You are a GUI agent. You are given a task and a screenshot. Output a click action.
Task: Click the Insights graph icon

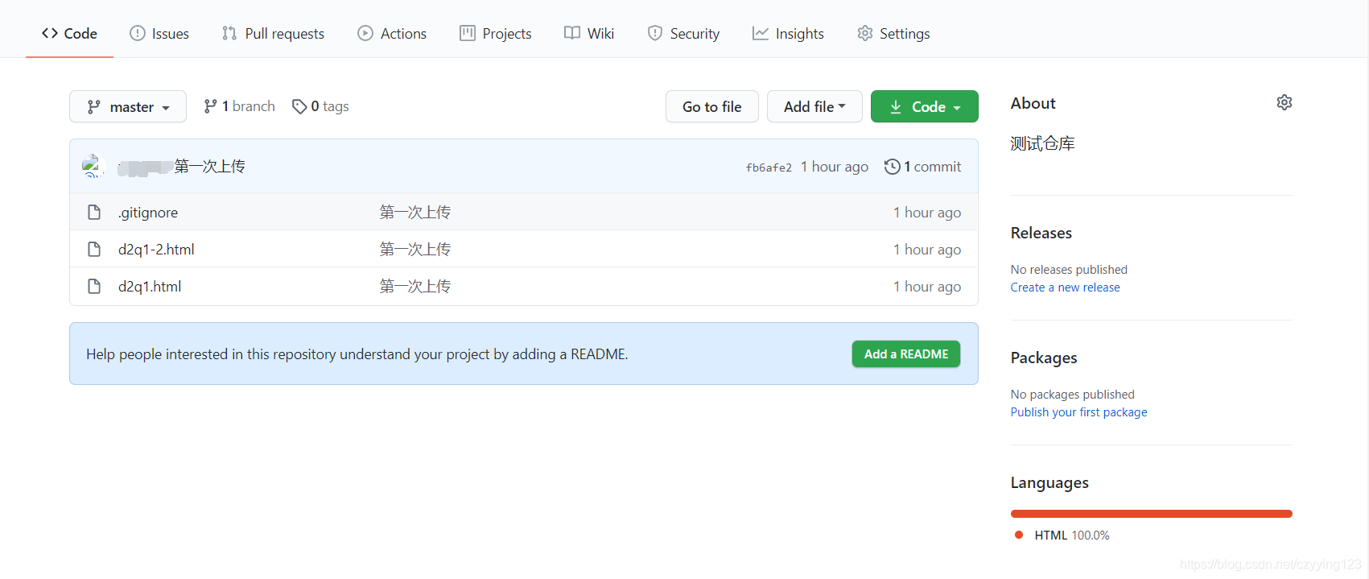click(761, 33)
